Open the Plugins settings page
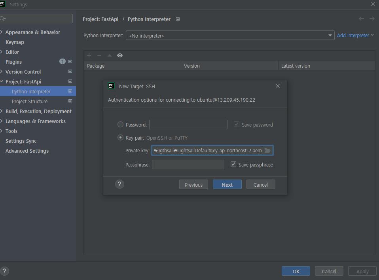Image resolution: width=379 pixels, height=280 pixels. pyautogui.click(x=13, y=62)
